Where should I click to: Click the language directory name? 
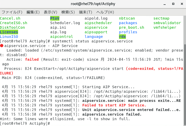(94, 37)
